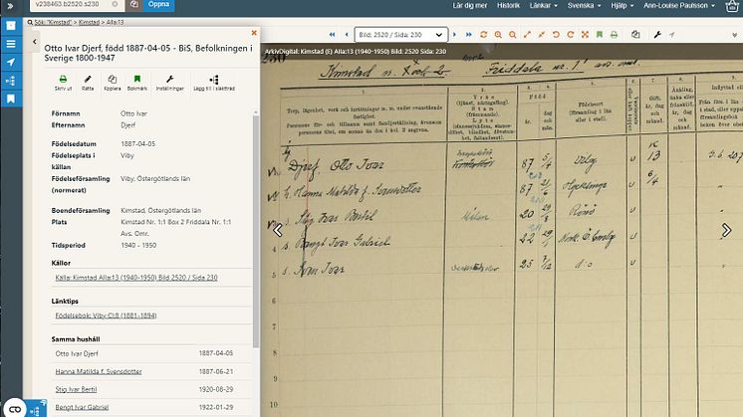Open the Svenska language dropdown
The image size is (743, 417).
pyautogui.click(x=584, y=6)
